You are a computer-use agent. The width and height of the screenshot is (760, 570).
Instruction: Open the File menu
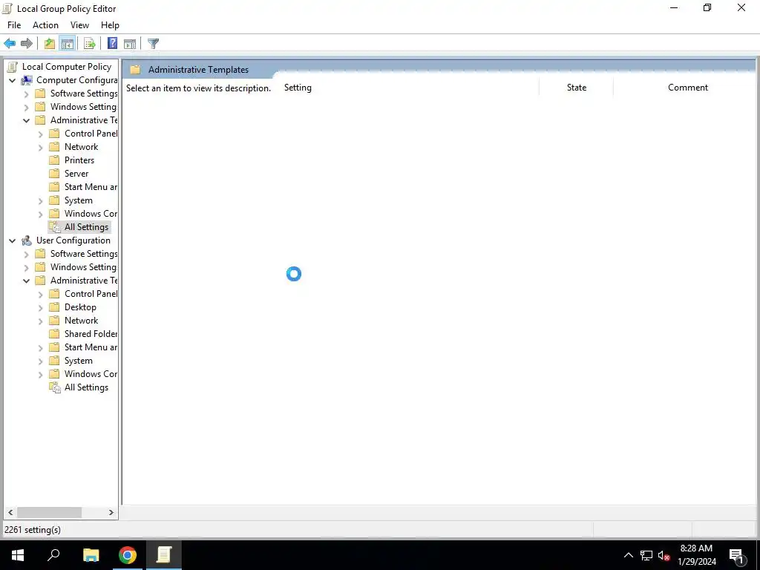(14, 25)
